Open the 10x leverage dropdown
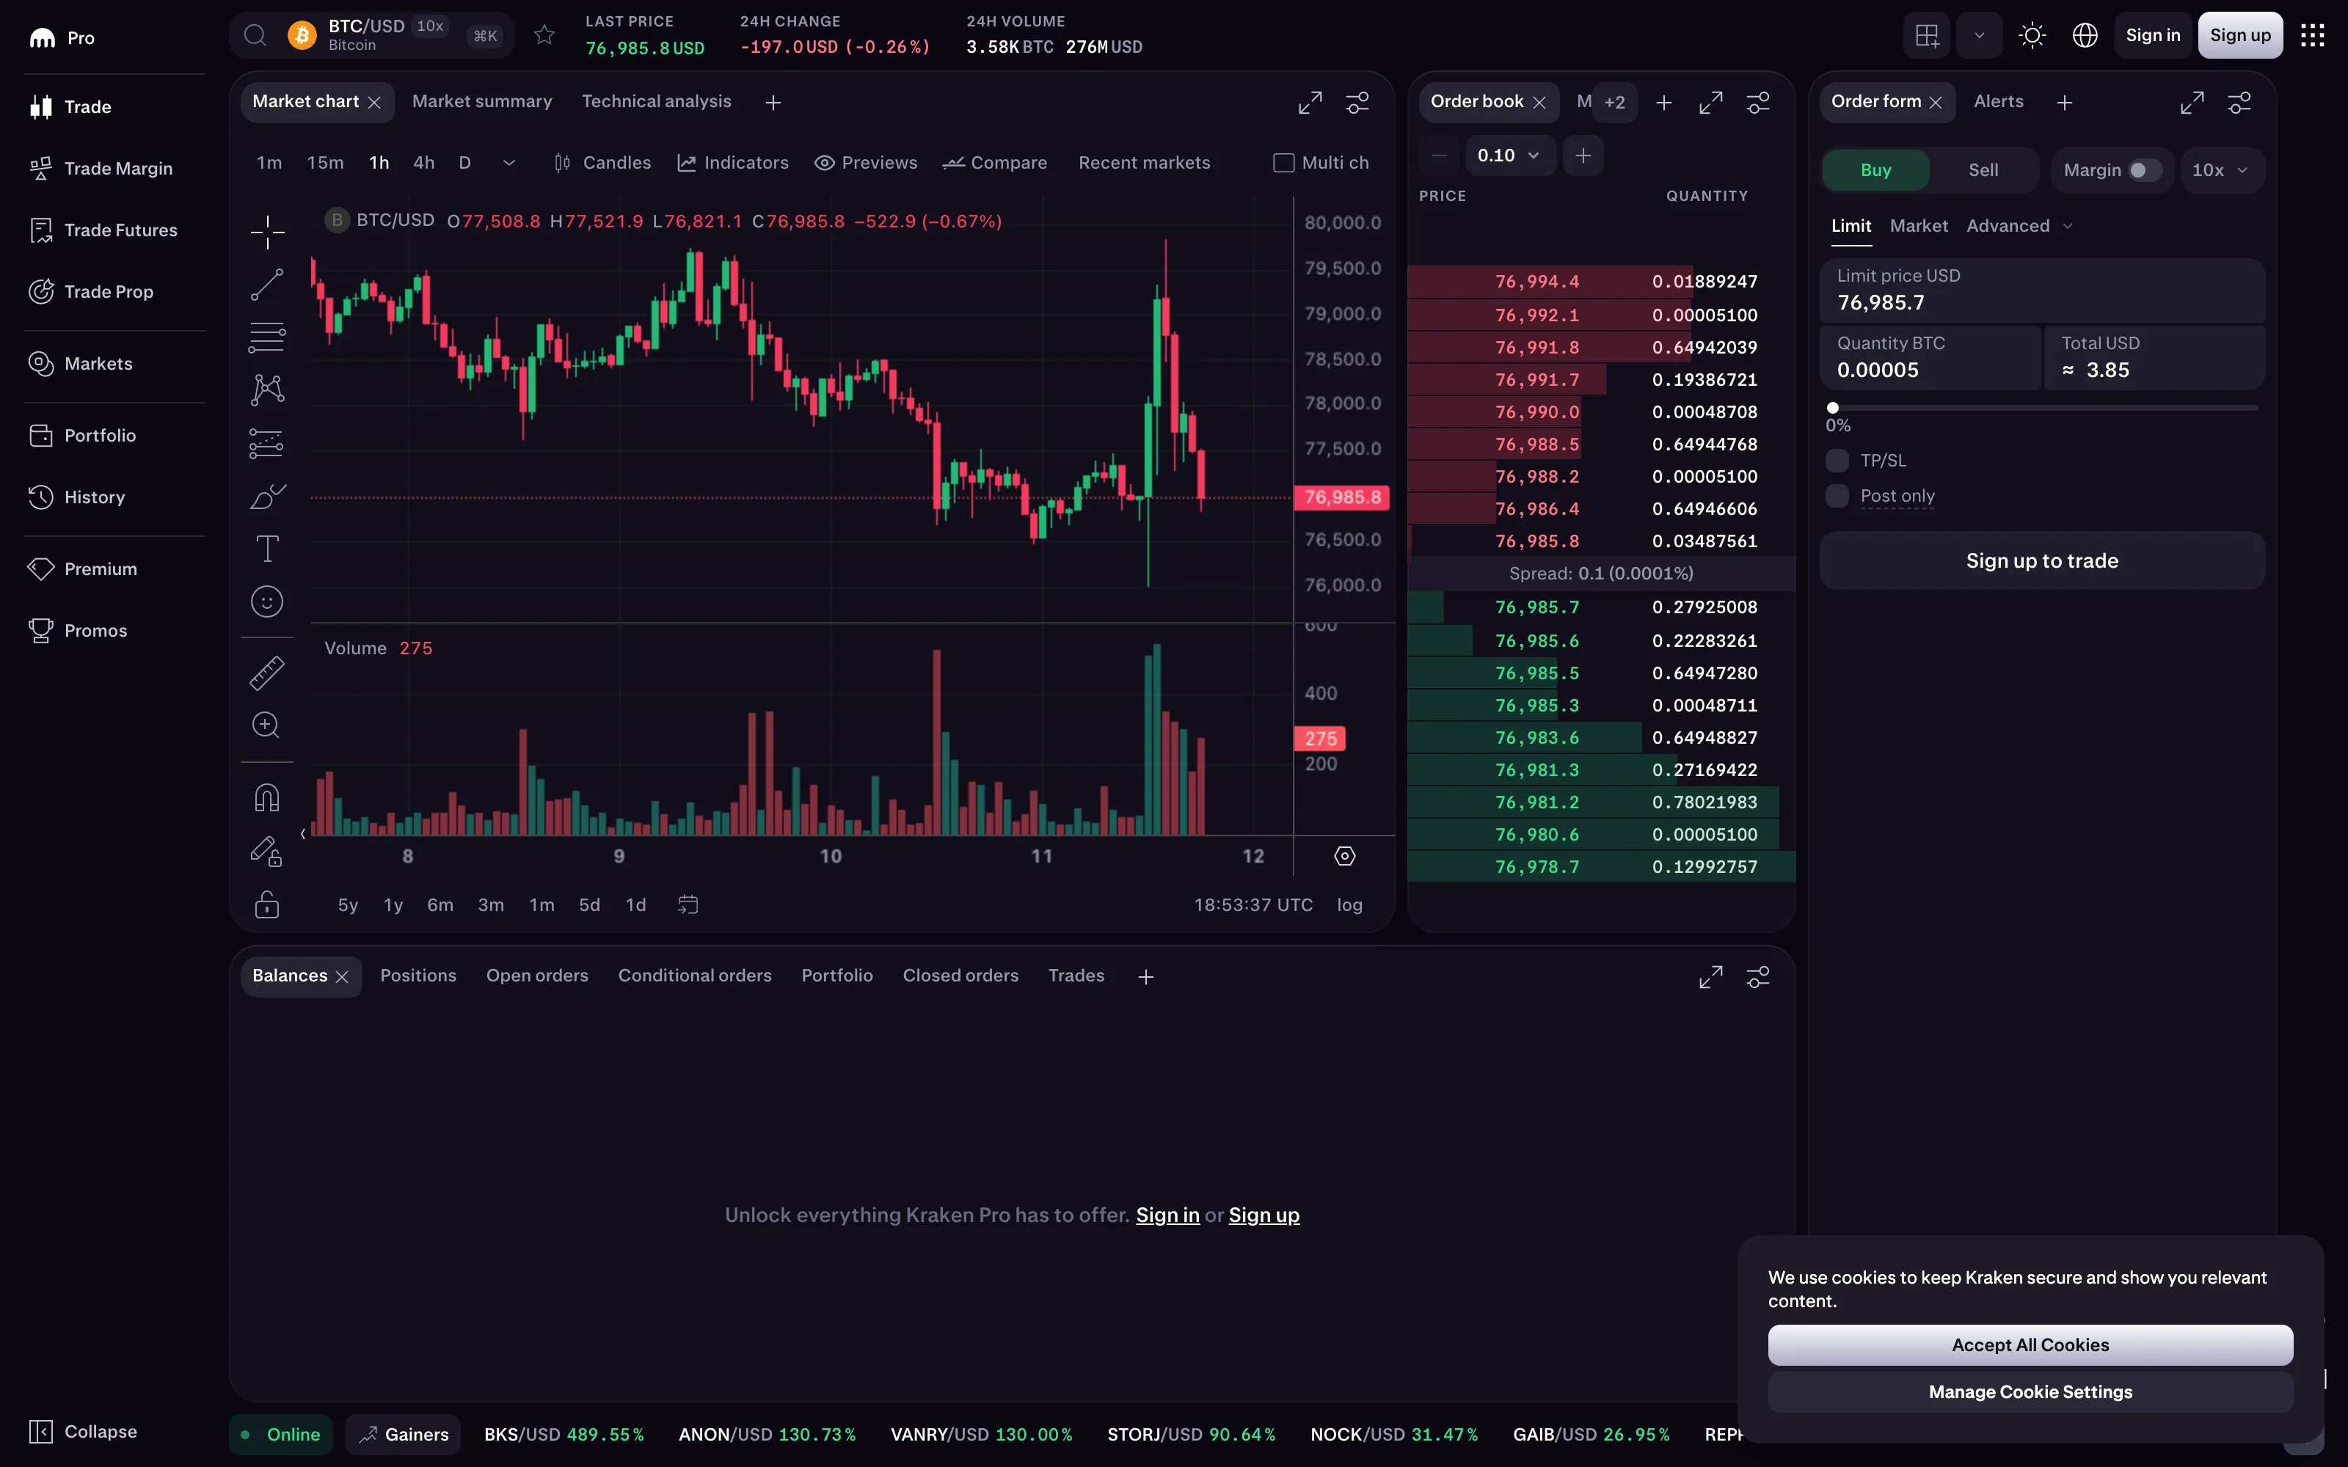 2221,169
